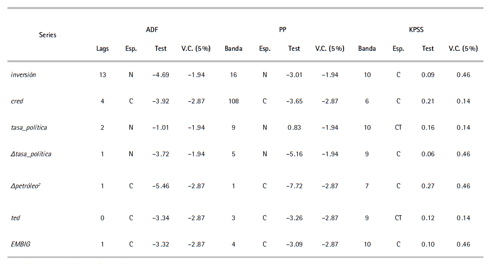Click the EMBIG row label

[x=21, y=244]
